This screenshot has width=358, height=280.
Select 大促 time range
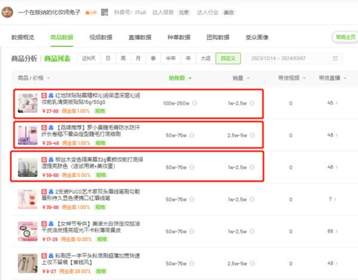[x=205, y=58]
